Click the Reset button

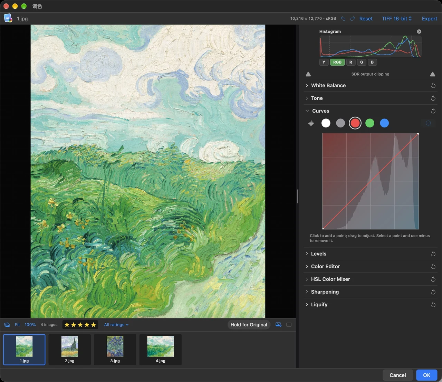366,19
